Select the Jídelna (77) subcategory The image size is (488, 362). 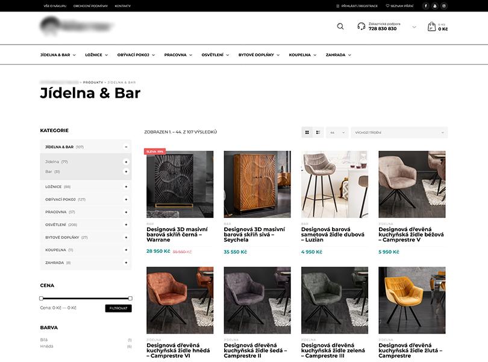(57, 162)
